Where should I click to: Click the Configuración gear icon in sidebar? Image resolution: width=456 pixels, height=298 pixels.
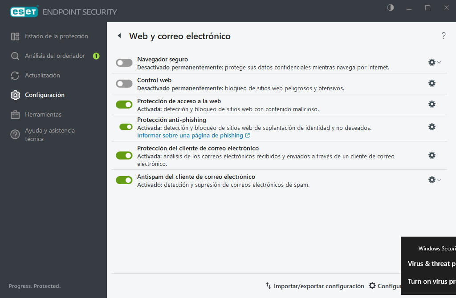coord(15,95)
